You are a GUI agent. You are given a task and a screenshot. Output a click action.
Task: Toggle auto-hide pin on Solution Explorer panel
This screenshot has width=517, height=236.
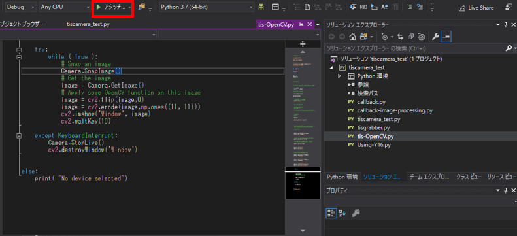506,25
